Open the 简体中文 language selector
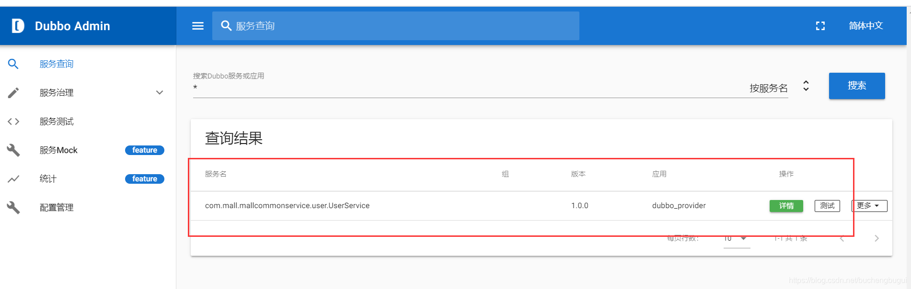Image resolution: width=911 pixels, height=289 pixels. pos(865,26)
